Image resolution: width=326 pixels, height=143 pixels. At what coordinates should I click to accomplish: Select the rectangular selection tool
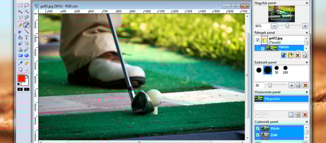20,5
